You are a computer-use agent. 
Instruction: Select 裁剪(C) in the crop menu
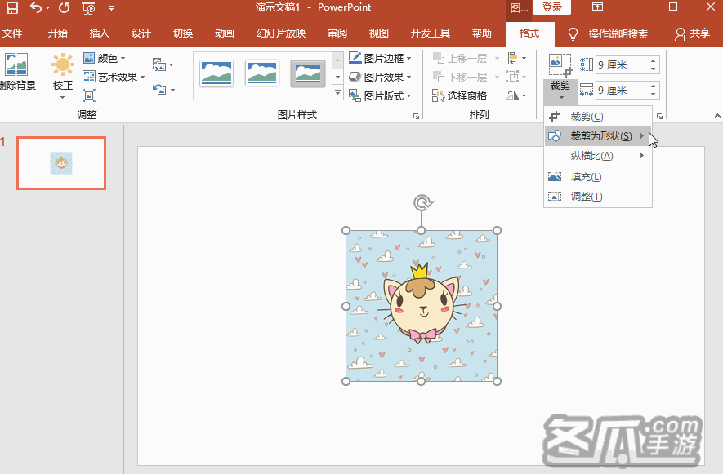[x=598, y=117]
